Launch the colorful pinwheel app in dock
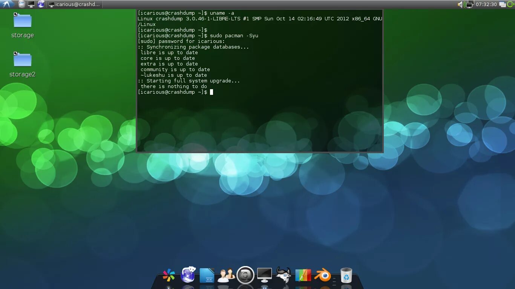Screen dimensions: 515x289 click(x=169, y=275)
